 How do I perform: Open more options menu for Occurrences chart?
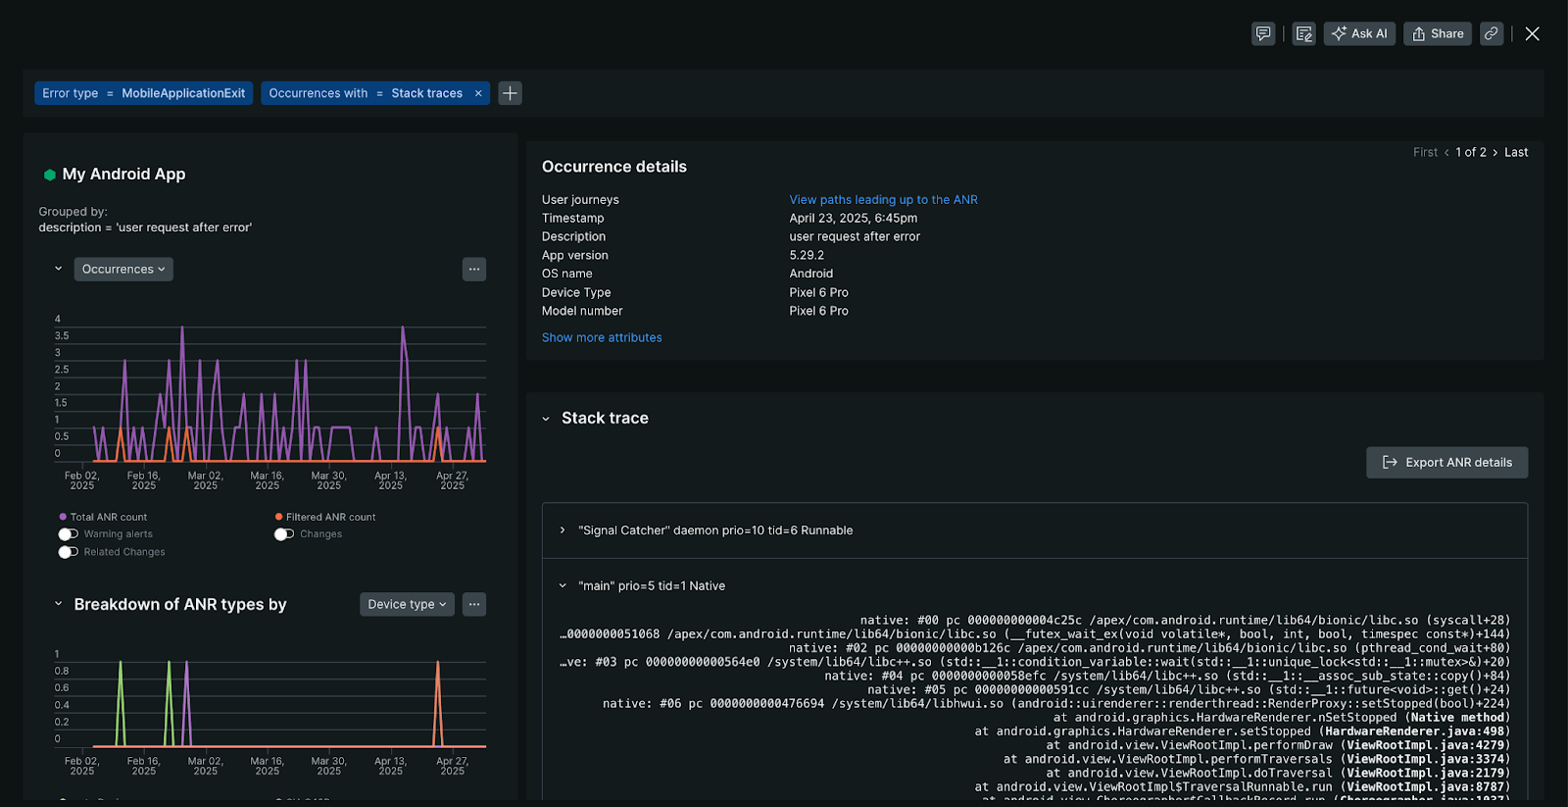click(x=474, y=269)
